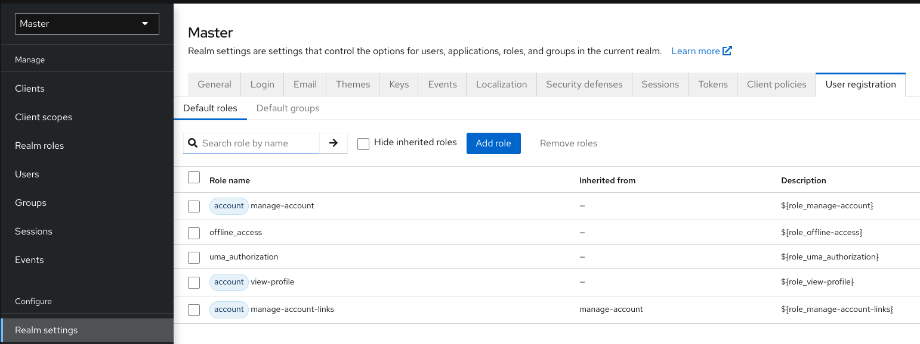The height and width of the screenshot is (344, 920).
Task: Switch to the Default groups tab
Action: [288, 108]
